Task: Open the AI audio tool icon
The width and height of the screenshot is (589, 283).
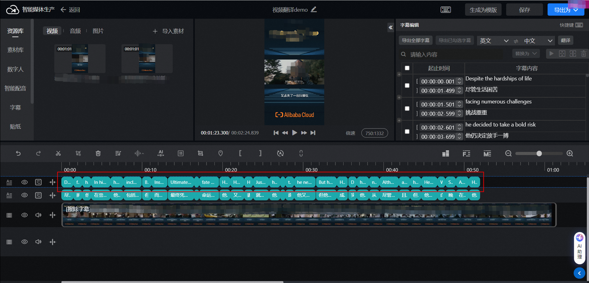Action: [161, 153]
